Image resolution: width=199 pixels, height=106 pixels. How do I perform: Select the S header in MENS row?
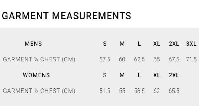click(x=105, y=44)
